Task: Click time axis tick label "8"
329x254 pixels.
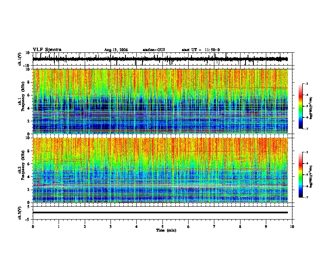Action: (x=240, y=227)
